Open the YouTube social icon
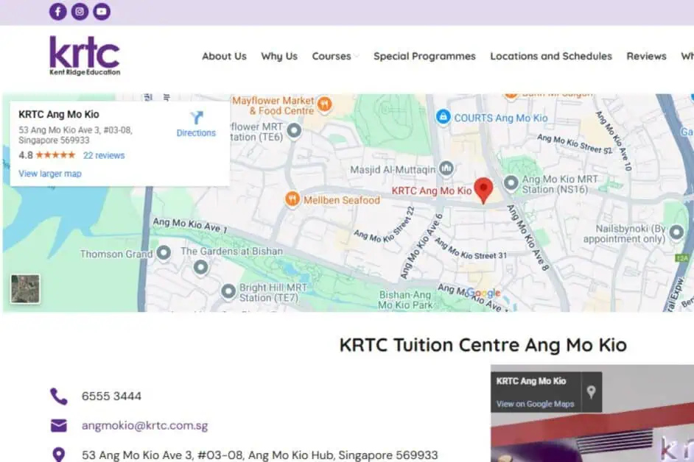Viewport: 694px width, 462px height. tap(102, 12)
